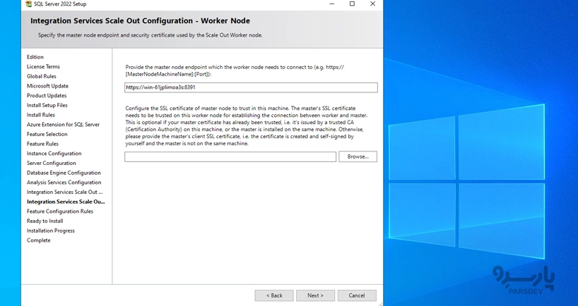Jump to Product Updates step

click(47, 96)
